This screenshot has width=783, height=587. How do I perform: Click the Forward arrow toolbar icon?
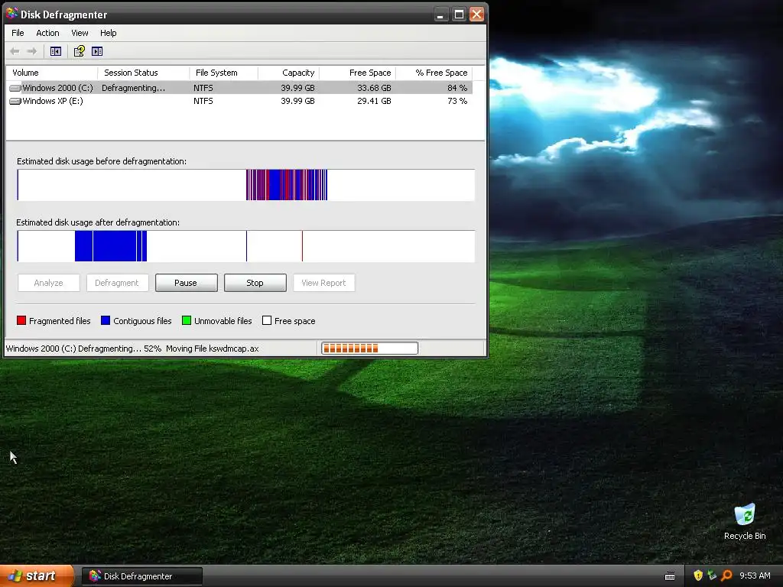point(32,51)
